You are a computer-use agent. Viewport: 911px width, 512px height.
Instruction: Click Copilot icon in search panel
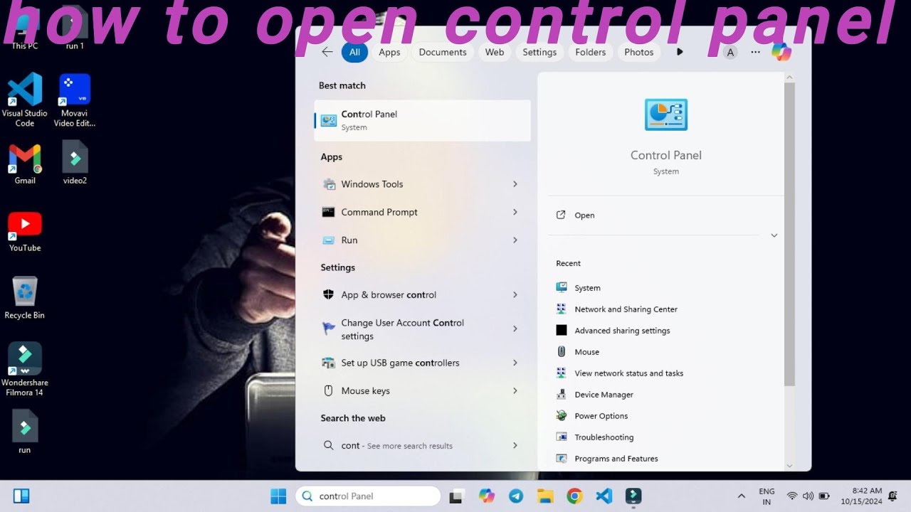[x=781, y=52]
